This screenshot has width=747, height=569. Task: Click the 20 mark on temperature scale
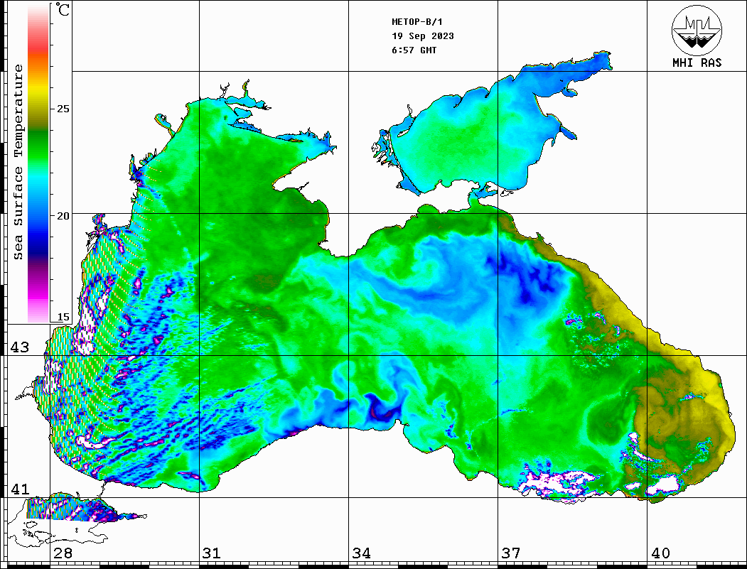(63, 216)
